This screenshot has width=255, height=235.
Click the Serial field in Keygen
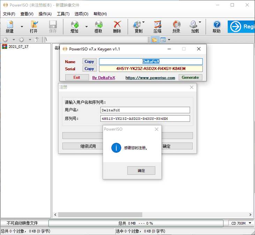tap(151, 69)
